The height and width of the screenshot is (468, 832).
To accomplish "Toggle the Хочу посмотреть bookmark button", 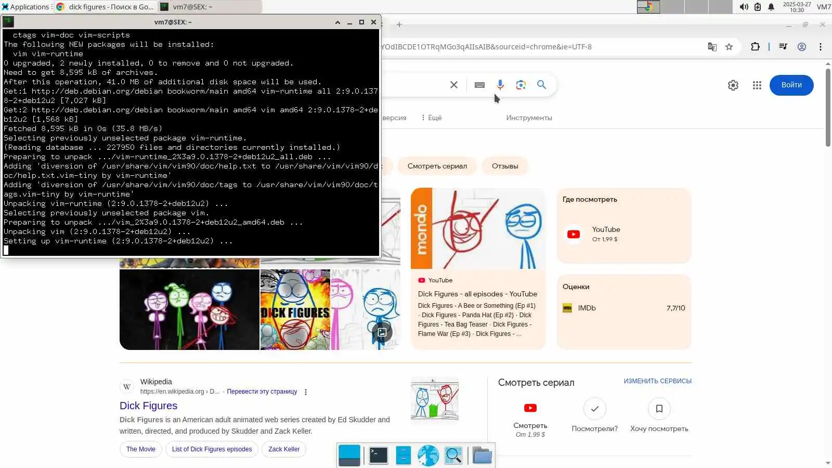I will 659,409.
